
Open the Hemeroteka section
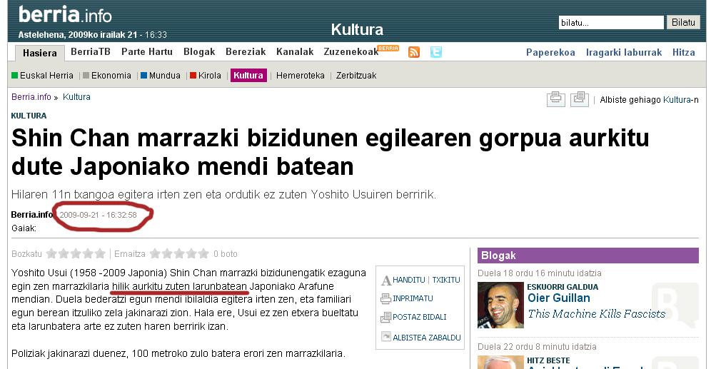point(301,76)
